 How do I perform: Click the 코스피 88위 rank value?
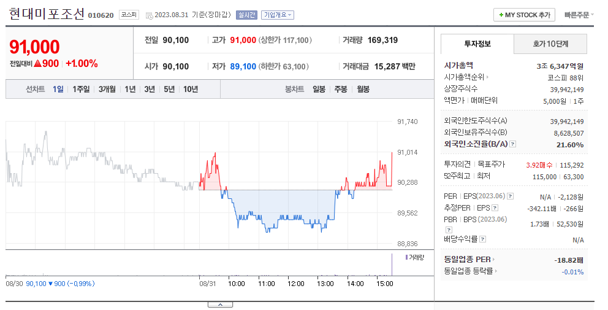click(565, 78)
